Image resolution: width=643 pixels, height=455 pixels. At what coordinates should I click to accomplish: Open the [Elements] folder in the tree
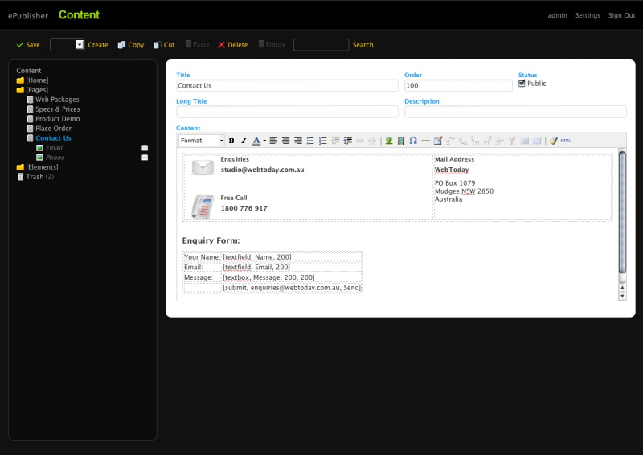pos(41,167)
